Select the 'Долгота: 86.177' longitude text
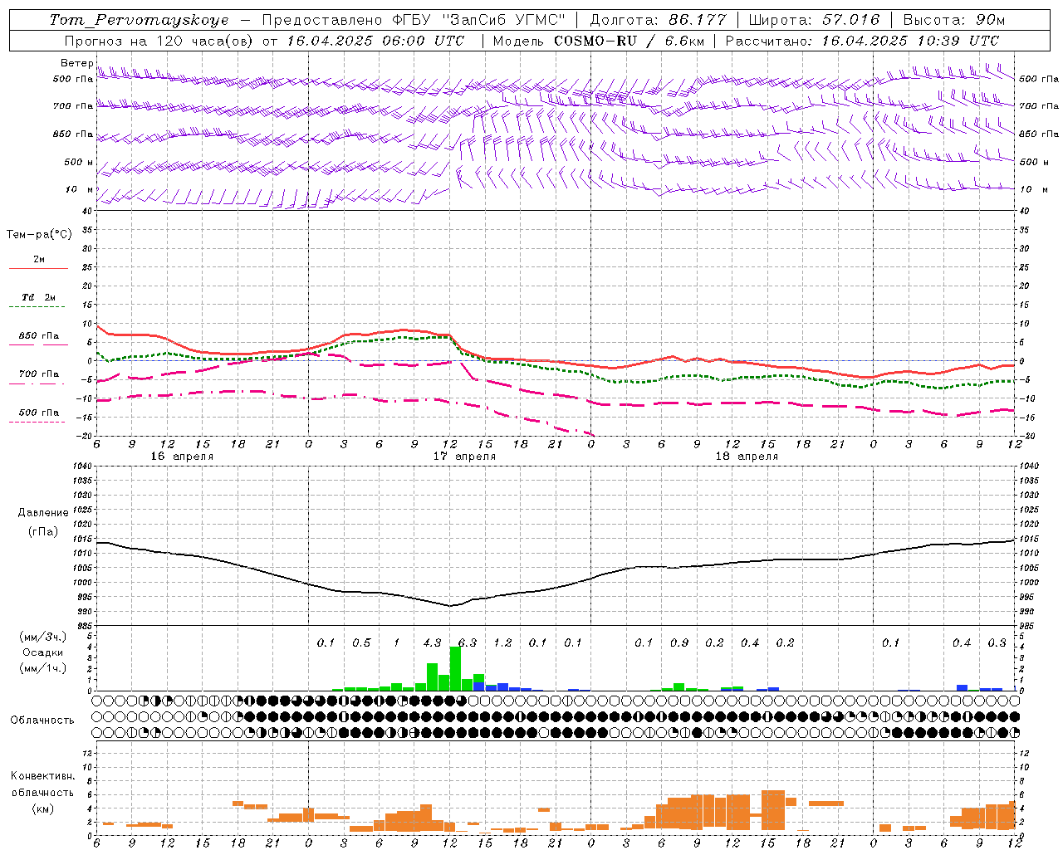 coord(658,20)
